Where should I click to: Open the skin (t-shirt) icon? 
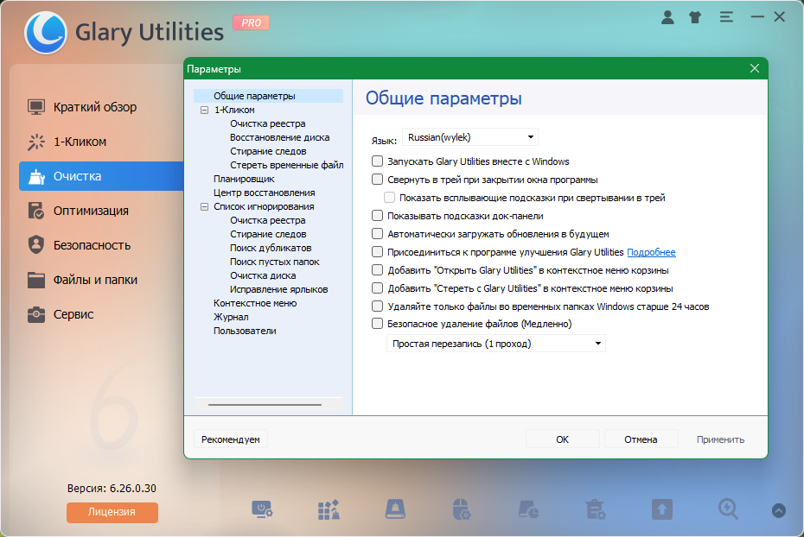(x=695, y=17)
